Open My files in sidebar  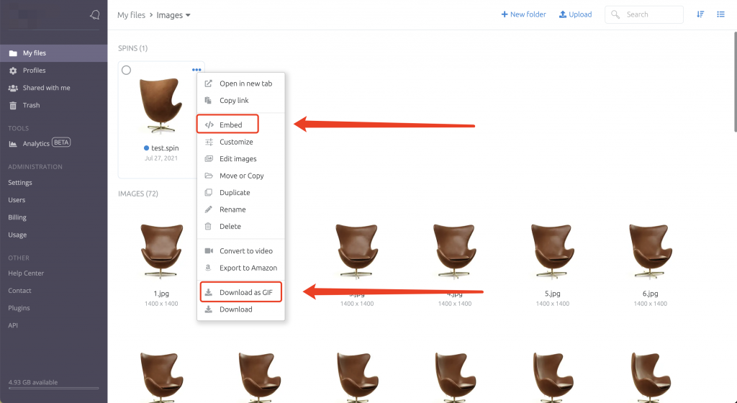53,53
